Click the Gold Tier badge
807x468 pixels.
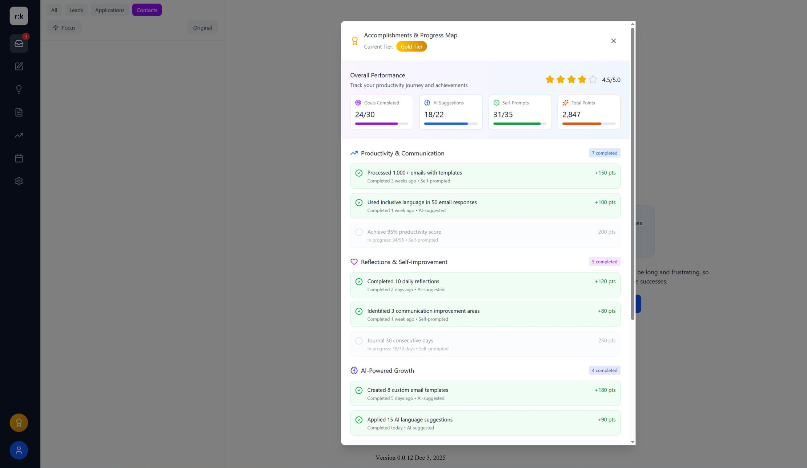pos(411,46)
